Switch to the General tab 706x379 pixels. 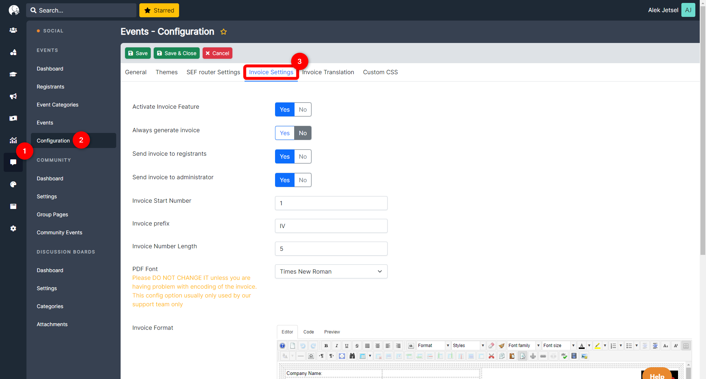tap(136, 72)
